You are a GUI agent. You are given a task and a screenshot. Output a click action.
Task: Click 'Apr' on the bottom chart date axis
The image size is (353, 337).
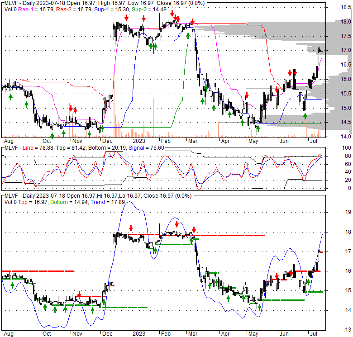point(225,334)
